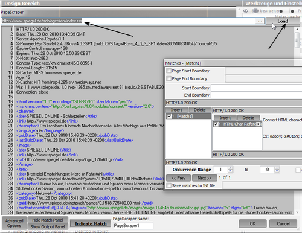
Task: Toggle the HTML Char Reference checkbox
Action: point(216,124)
